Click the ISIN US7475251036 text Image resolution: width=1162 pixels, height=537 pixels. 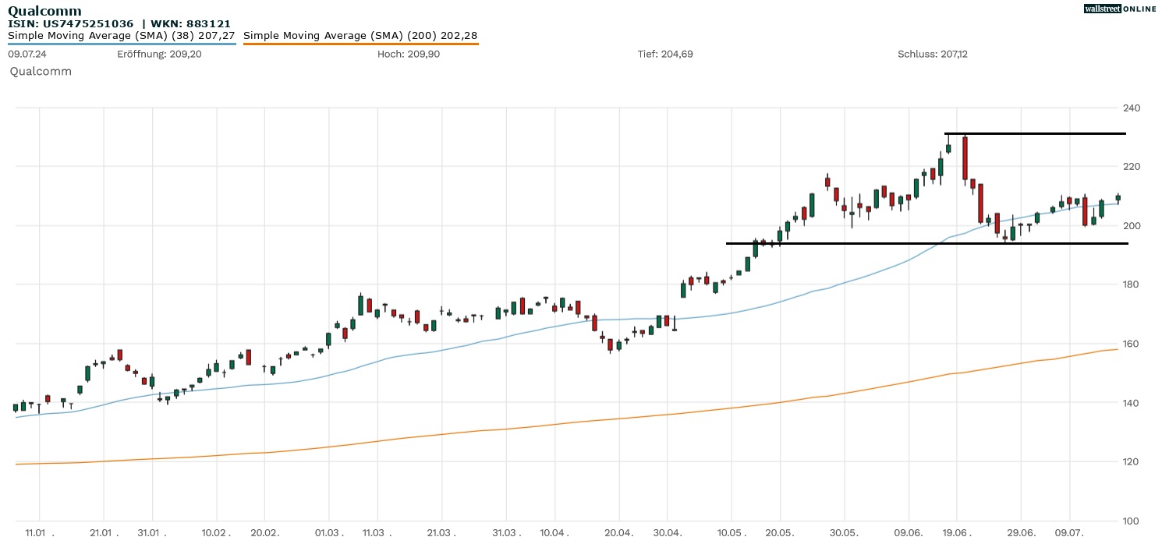(71, 24)
